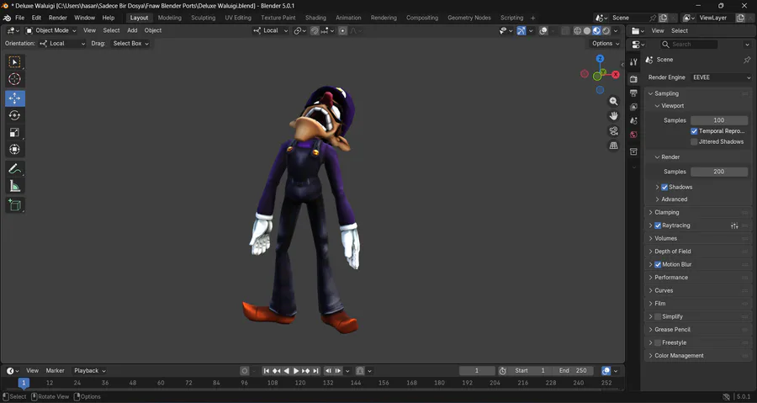Open the Render menu
This screenshot has height=403, width=757.
pos(58,18)
